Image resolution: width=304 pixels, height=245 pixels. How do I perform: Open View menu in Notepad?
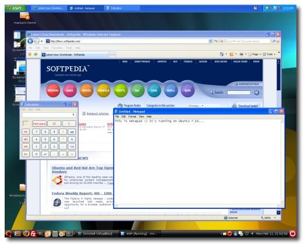coord(141,116)
